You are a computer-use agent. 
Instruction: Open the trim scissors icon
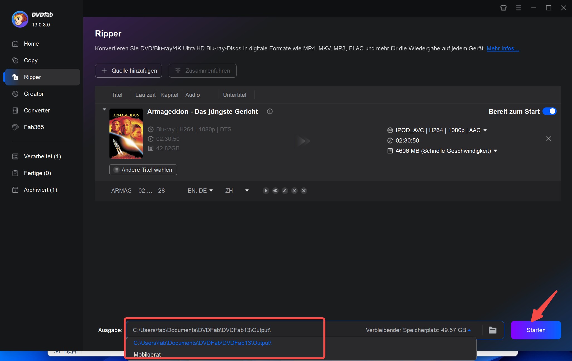point(294,191)
